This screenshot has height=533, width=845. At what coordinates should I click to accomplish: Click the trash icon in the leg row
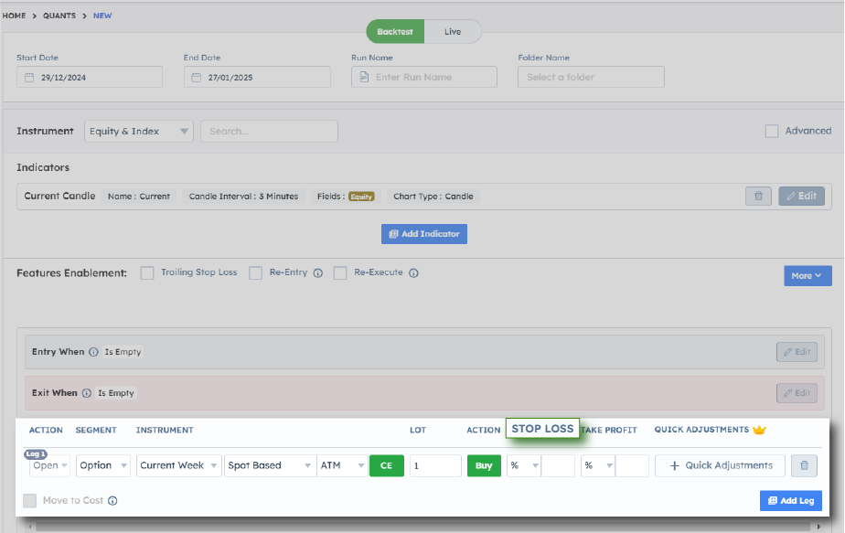click(x=804, y=465)
